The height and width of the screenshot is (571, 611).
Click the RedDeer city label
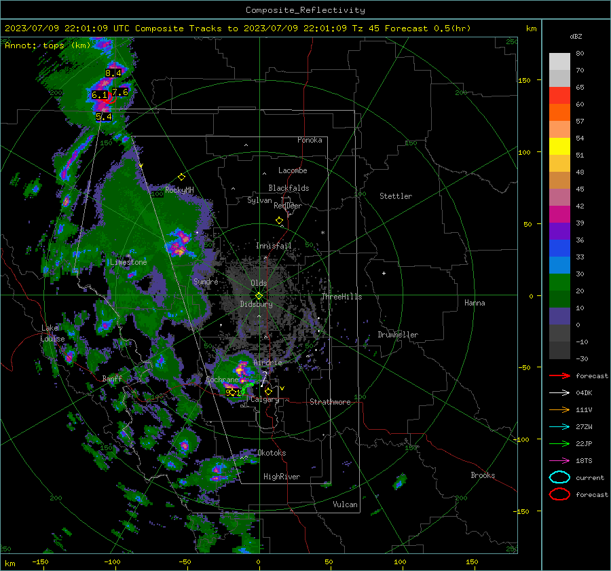click(288, 206)
